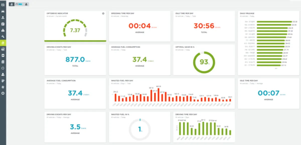Viewport: 301px width, 145px height.
Task: Click the top bar in the Daily Mileage chart
Action: (x=274, y=22)
